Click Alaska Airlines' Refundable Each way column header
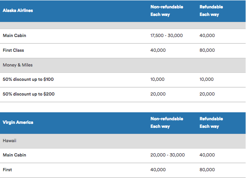Image resolution: width=246 pixels, height=178 pixels. (211, 11)
